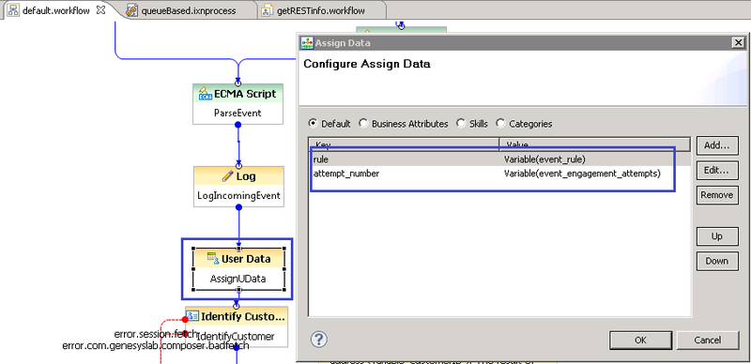Select the IdentifyCustomer block label
This screenshot has width=751, height=364.
(237, 336)
